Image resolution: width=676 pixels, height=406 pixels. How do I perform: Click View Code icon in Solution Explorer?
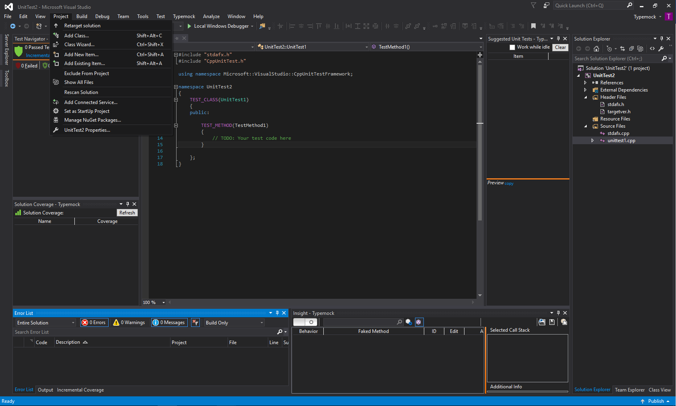coord(652,49)
